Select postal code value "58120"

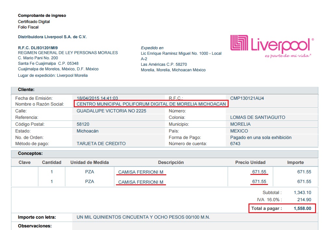pyautogui.click(x=83, y=124)
